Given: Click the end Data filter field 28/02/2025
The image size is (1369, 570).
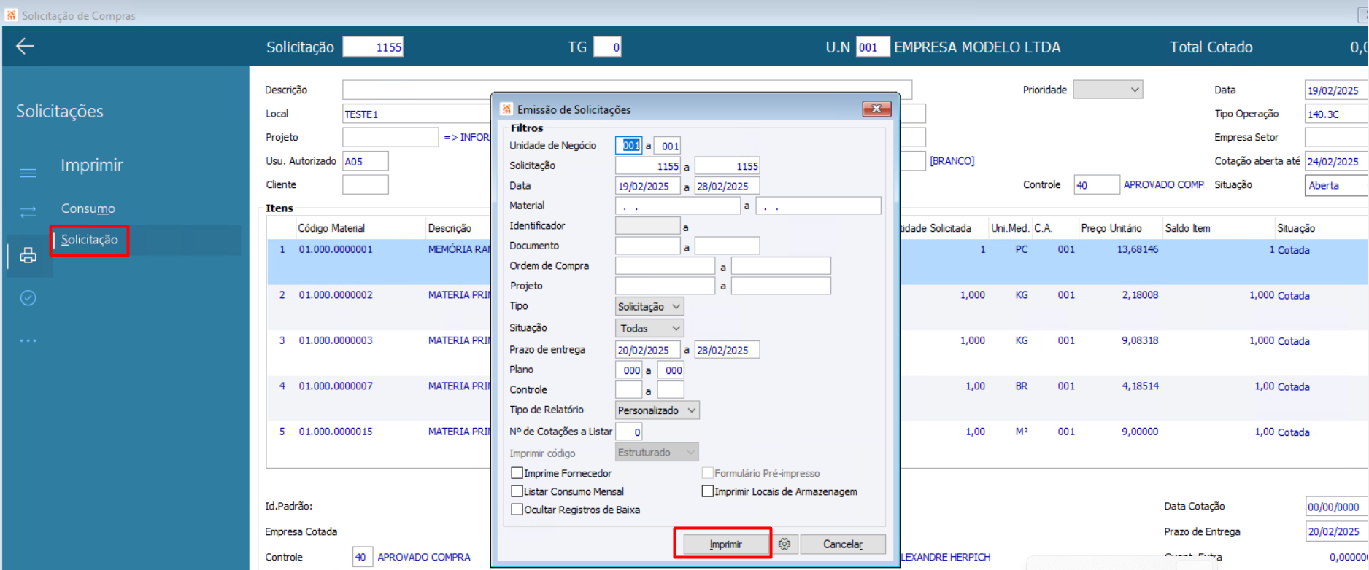Looking at the screenshot, I should (727, 186).
